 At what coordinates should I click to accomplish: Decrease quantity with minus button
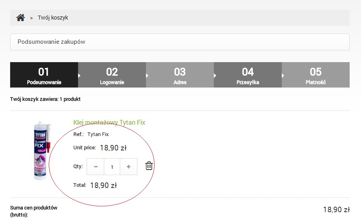point(96,166)
